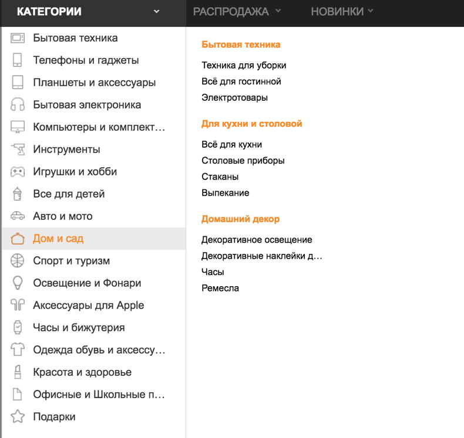The width and height of the screenshot is (464, 438).
Task: Click the Для кухни и столовой heading
Action: 252,124
